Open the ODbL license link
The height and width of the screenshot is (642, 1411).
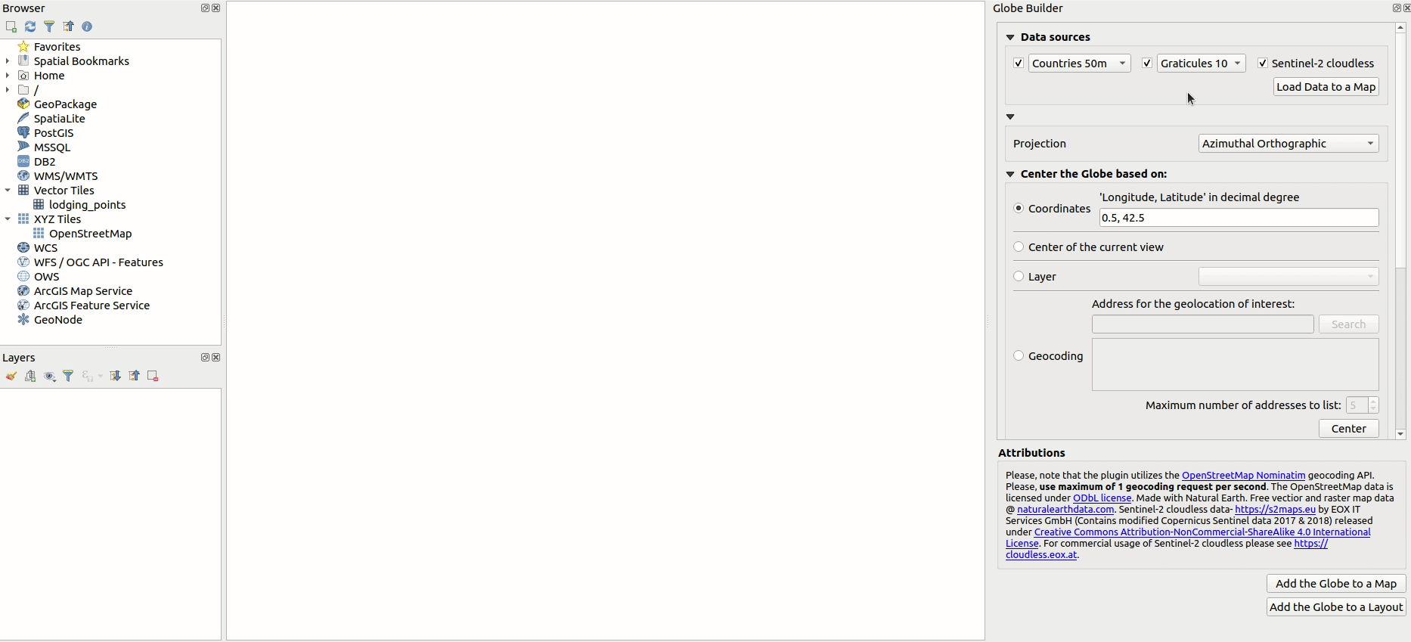coord(1102,498)
